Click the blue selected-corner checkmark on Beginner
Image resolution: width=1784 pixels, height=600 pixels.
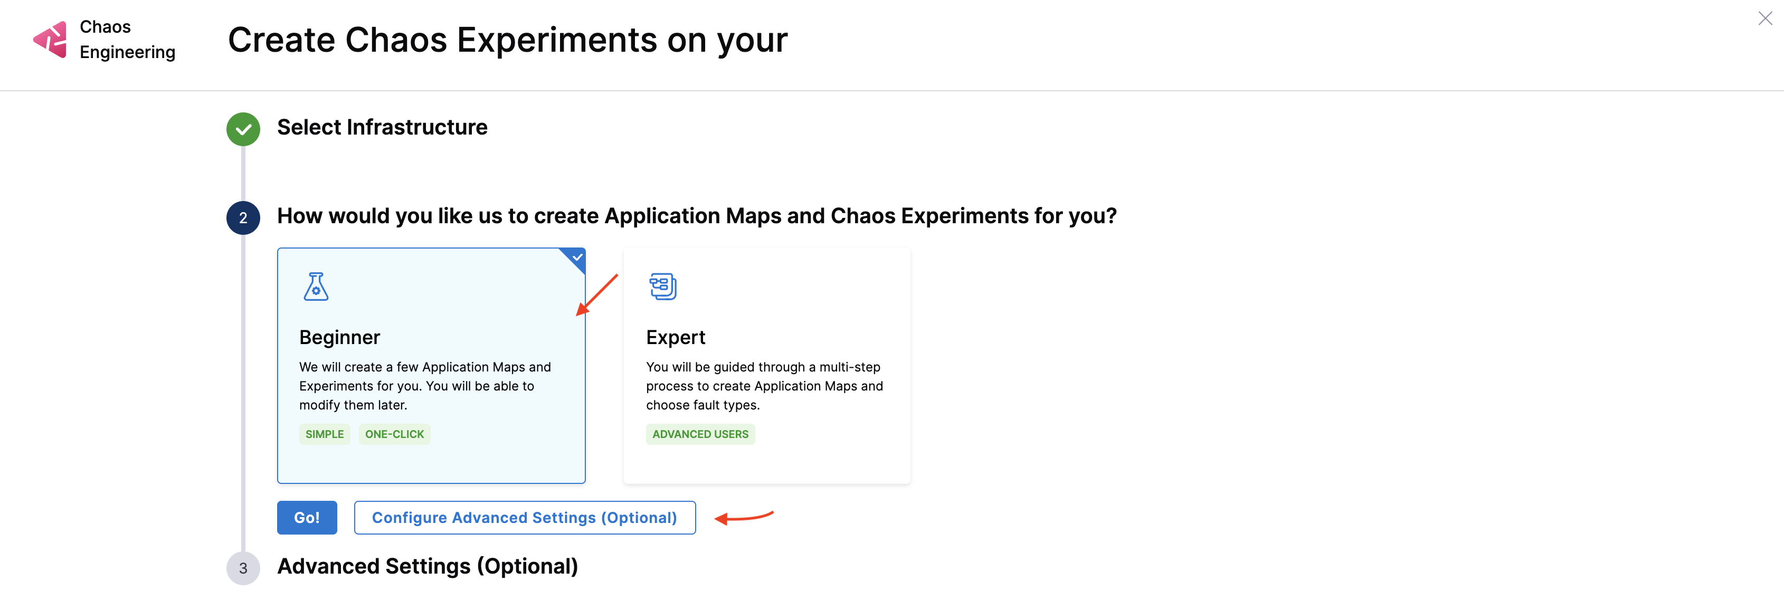click(577, 257)
